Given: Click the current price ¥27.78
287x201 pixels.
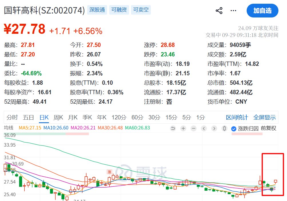Looking at the screenshot, I should (x=25, y=29).
